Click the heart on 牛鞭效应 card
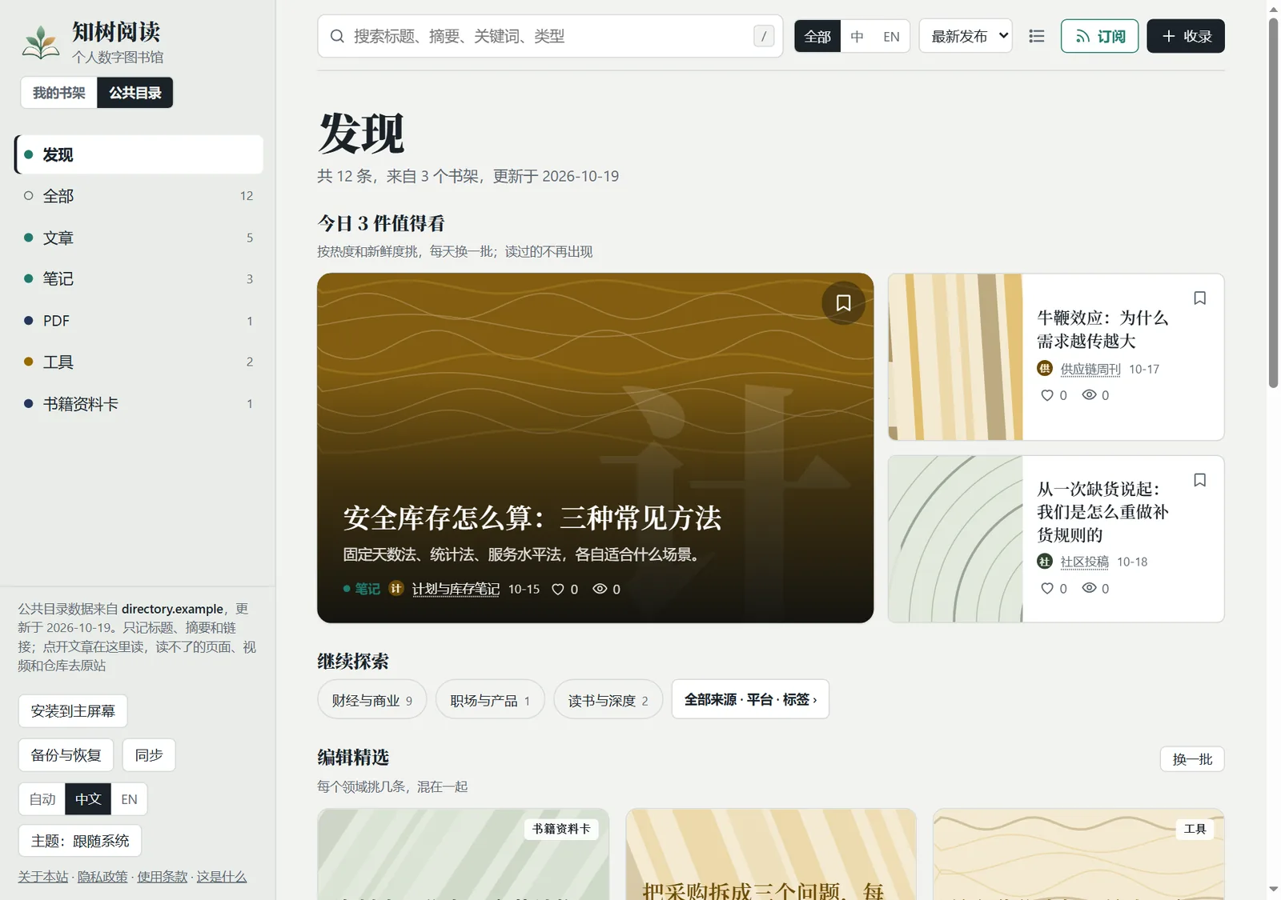The image size is (1281, 900). (x=1046, y=395)
